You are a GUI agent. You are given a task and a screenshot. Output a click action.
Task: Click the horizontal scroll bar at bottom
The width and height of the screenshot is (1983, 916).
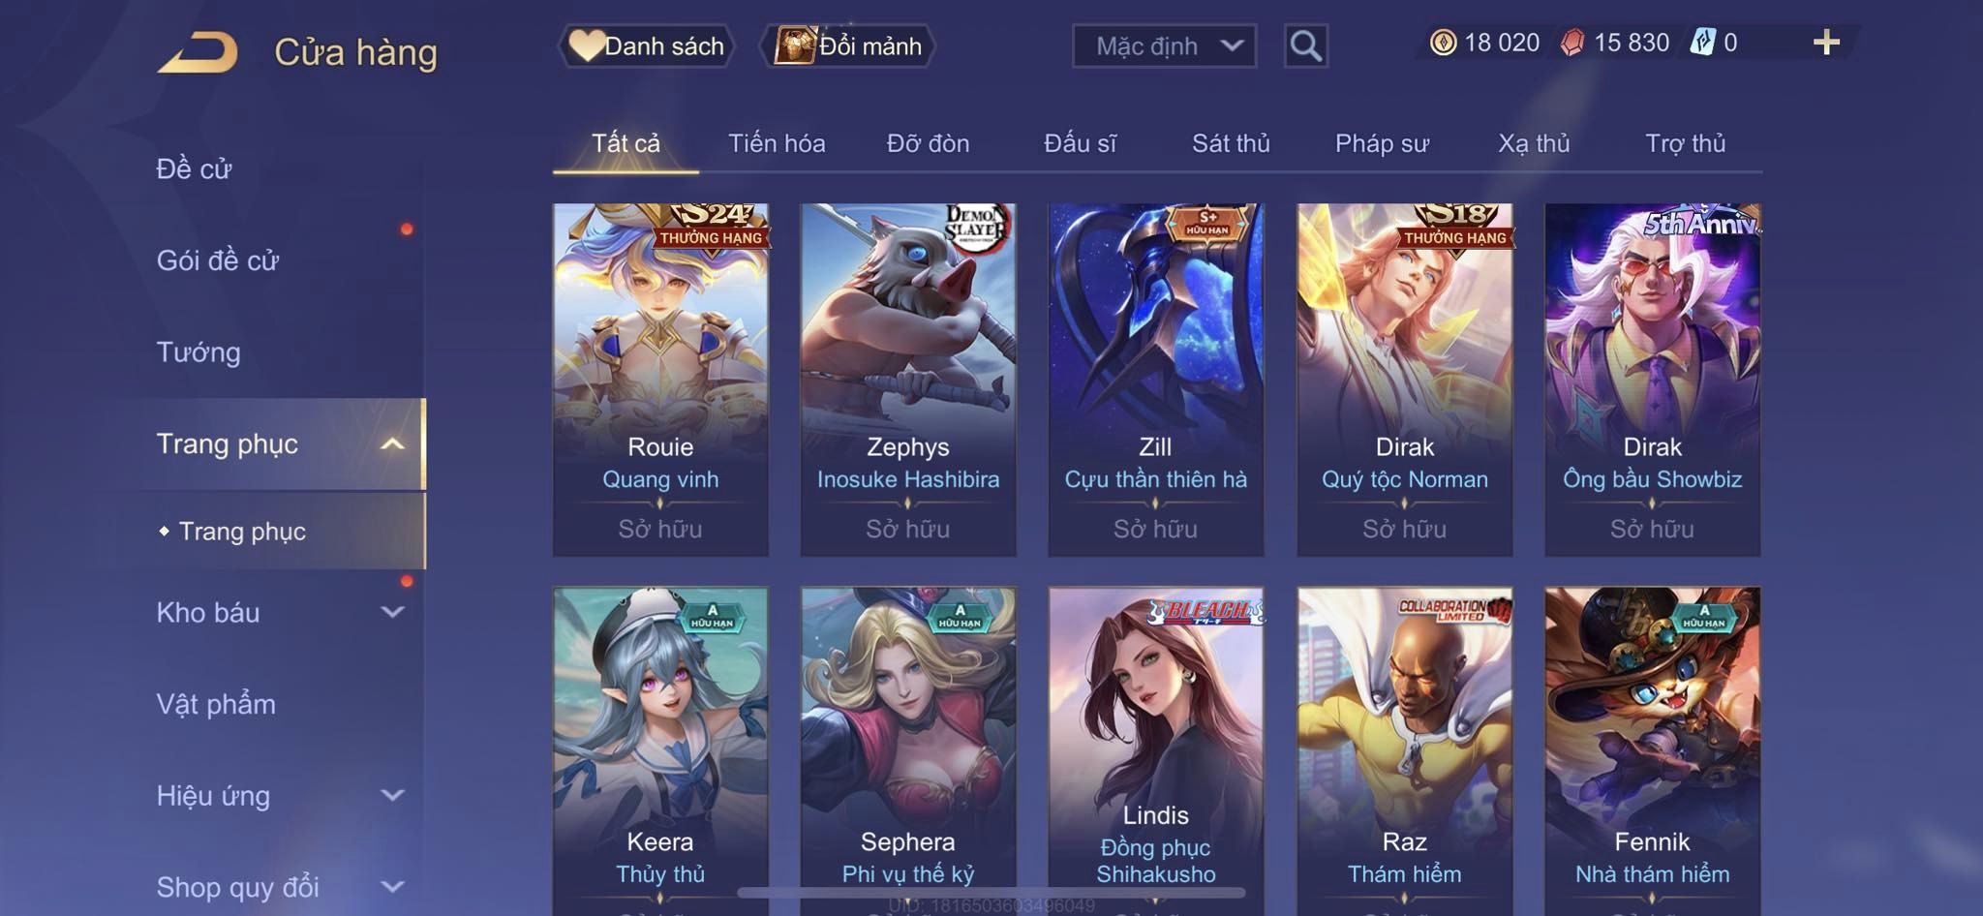click(x=991, y=892)
